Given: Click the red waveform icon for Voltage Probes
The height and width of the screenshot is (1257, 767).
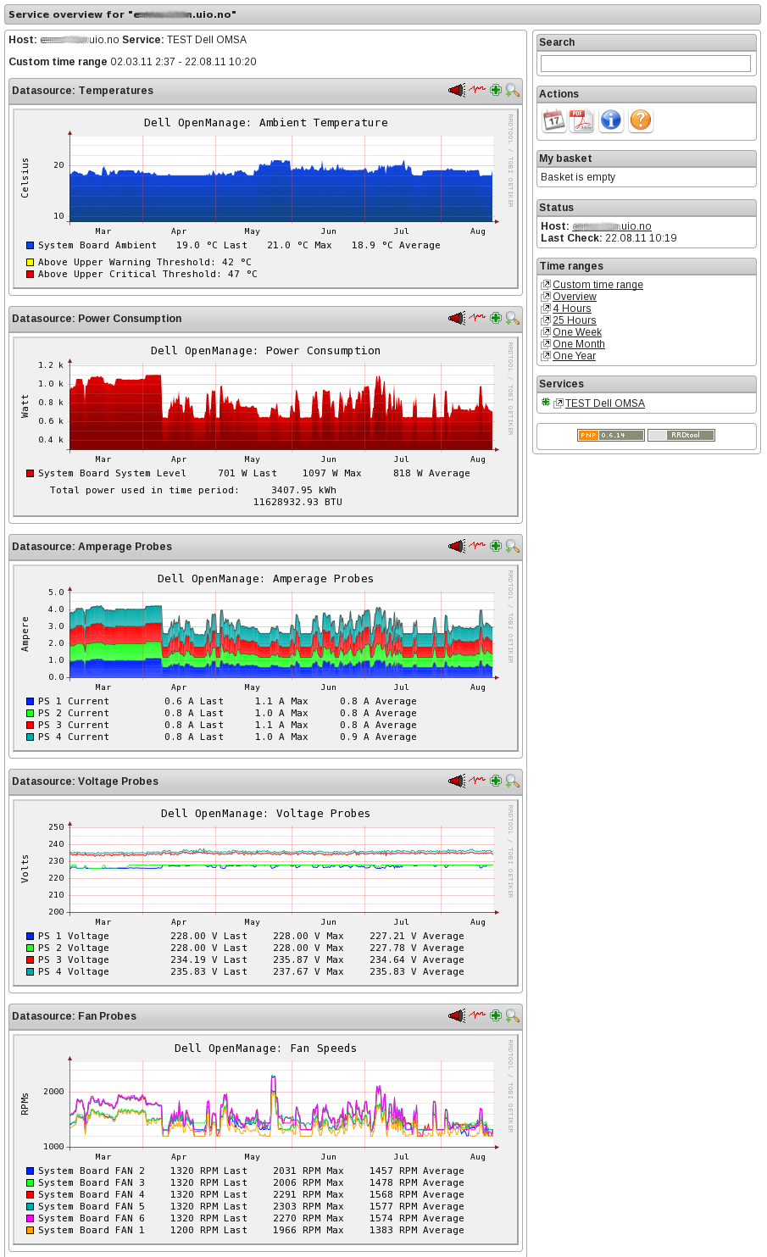Looking at the screenshot, I should point(478,780).
